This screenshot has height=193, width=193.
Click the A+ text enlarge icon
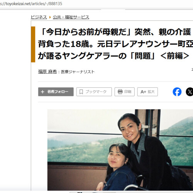click(143, 92)
